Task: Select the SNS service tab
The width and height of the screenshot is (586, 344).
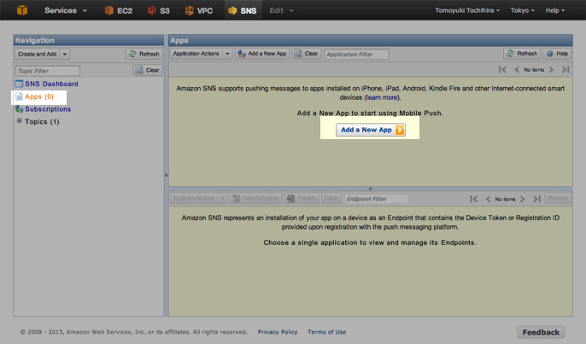Action: [x=243, y=10]
